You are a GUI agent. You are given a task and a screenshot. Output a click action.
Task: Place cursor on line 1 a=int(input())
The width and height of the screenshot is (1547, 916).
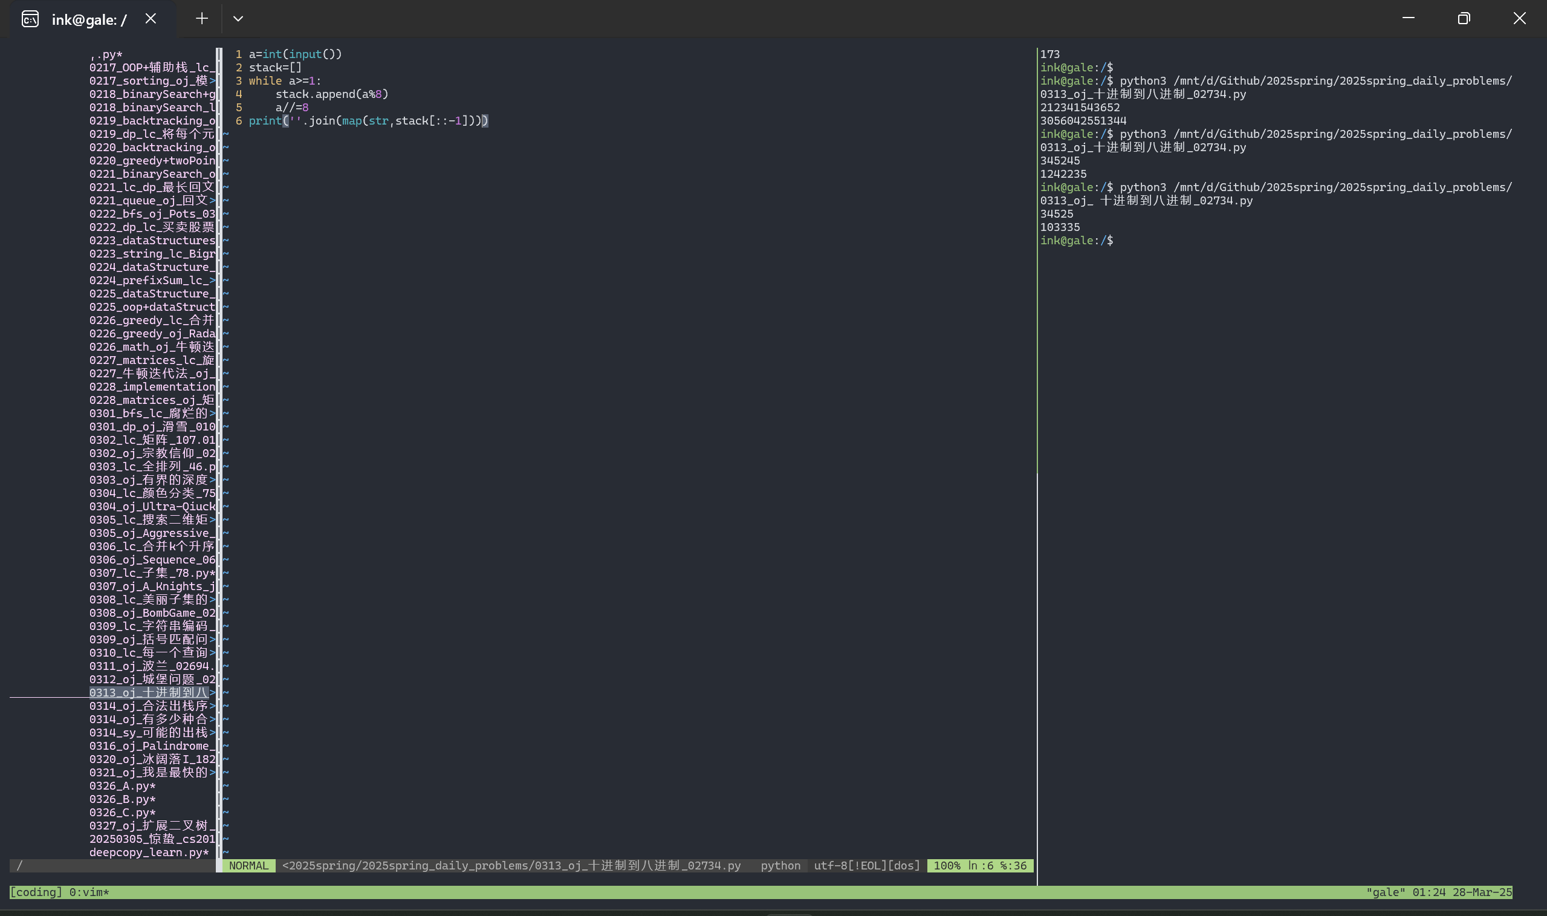(x=296, y=54)
